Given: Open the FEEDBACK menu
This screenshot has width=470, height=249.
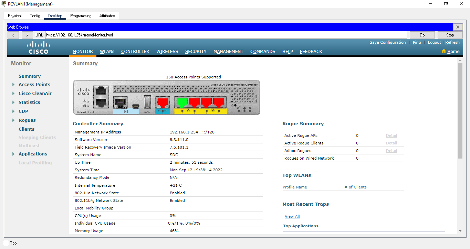Looking at the screenshot, I should pos(311,52).
